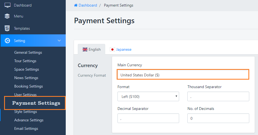This screenshot has width=258, height=135.
Task: Open the Main Currency dropdown
Action: 183,75
